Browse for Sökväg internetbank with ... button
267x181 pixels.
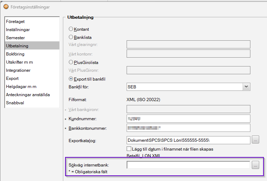click(255, 165)
